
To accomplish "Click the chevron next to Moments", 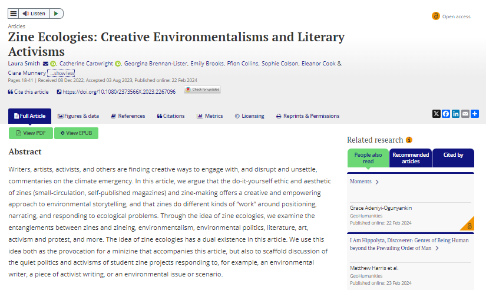I will [x=377, y=182].
